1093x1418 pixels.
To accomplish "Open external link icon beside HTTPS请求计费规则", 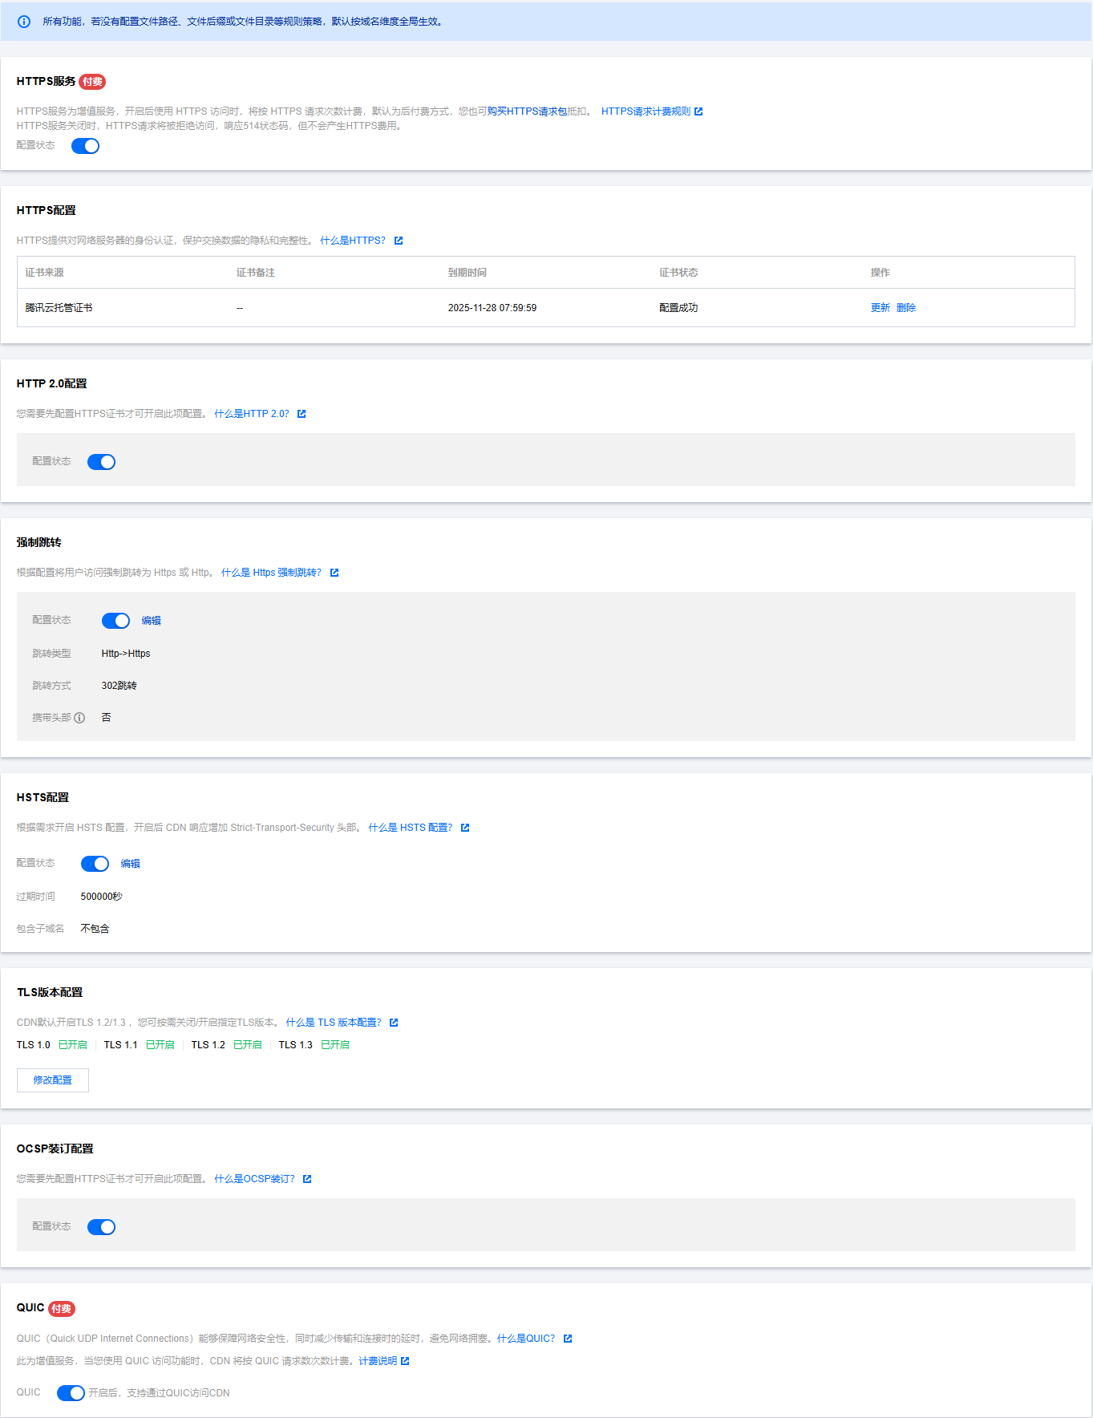I will coord(698,111).
